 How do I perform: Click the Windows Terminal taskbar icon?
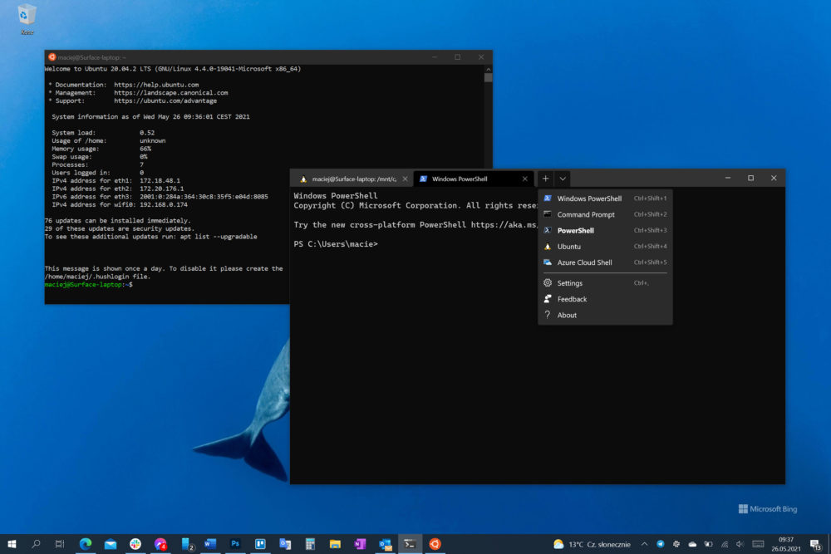(x=410, y=544)
